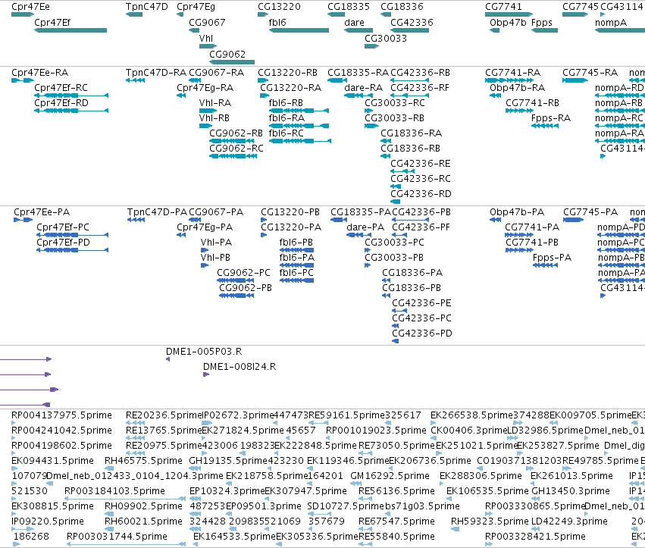
Task: Click the Fpps-RA transcript label
Action: tap(551, 118)
